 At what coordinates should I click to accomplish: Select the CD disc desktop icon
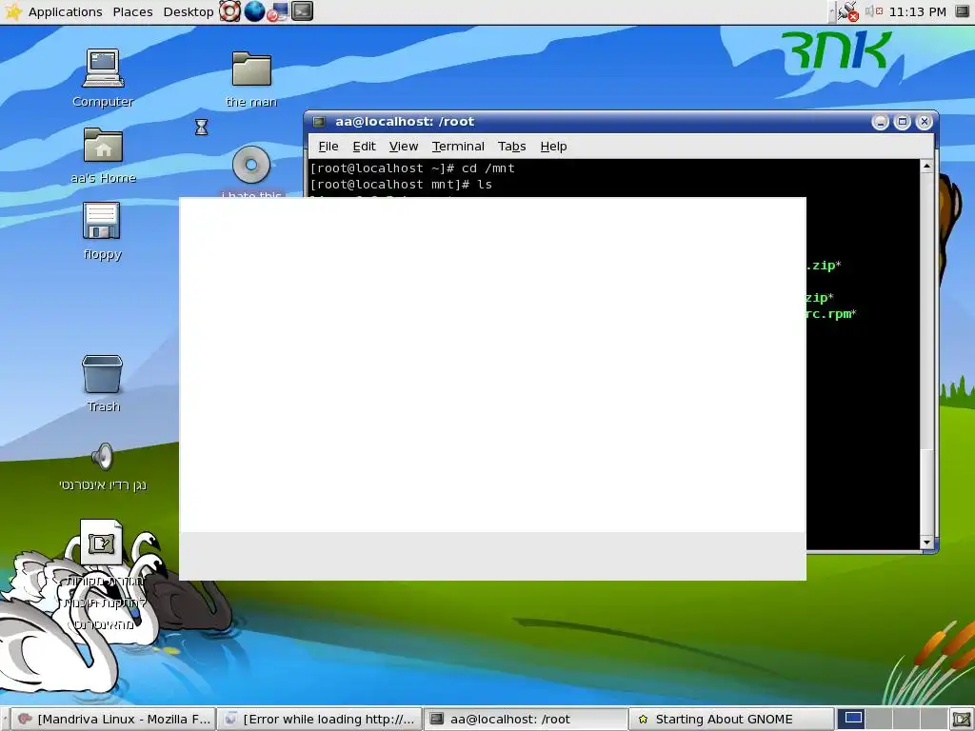[251, 165]
